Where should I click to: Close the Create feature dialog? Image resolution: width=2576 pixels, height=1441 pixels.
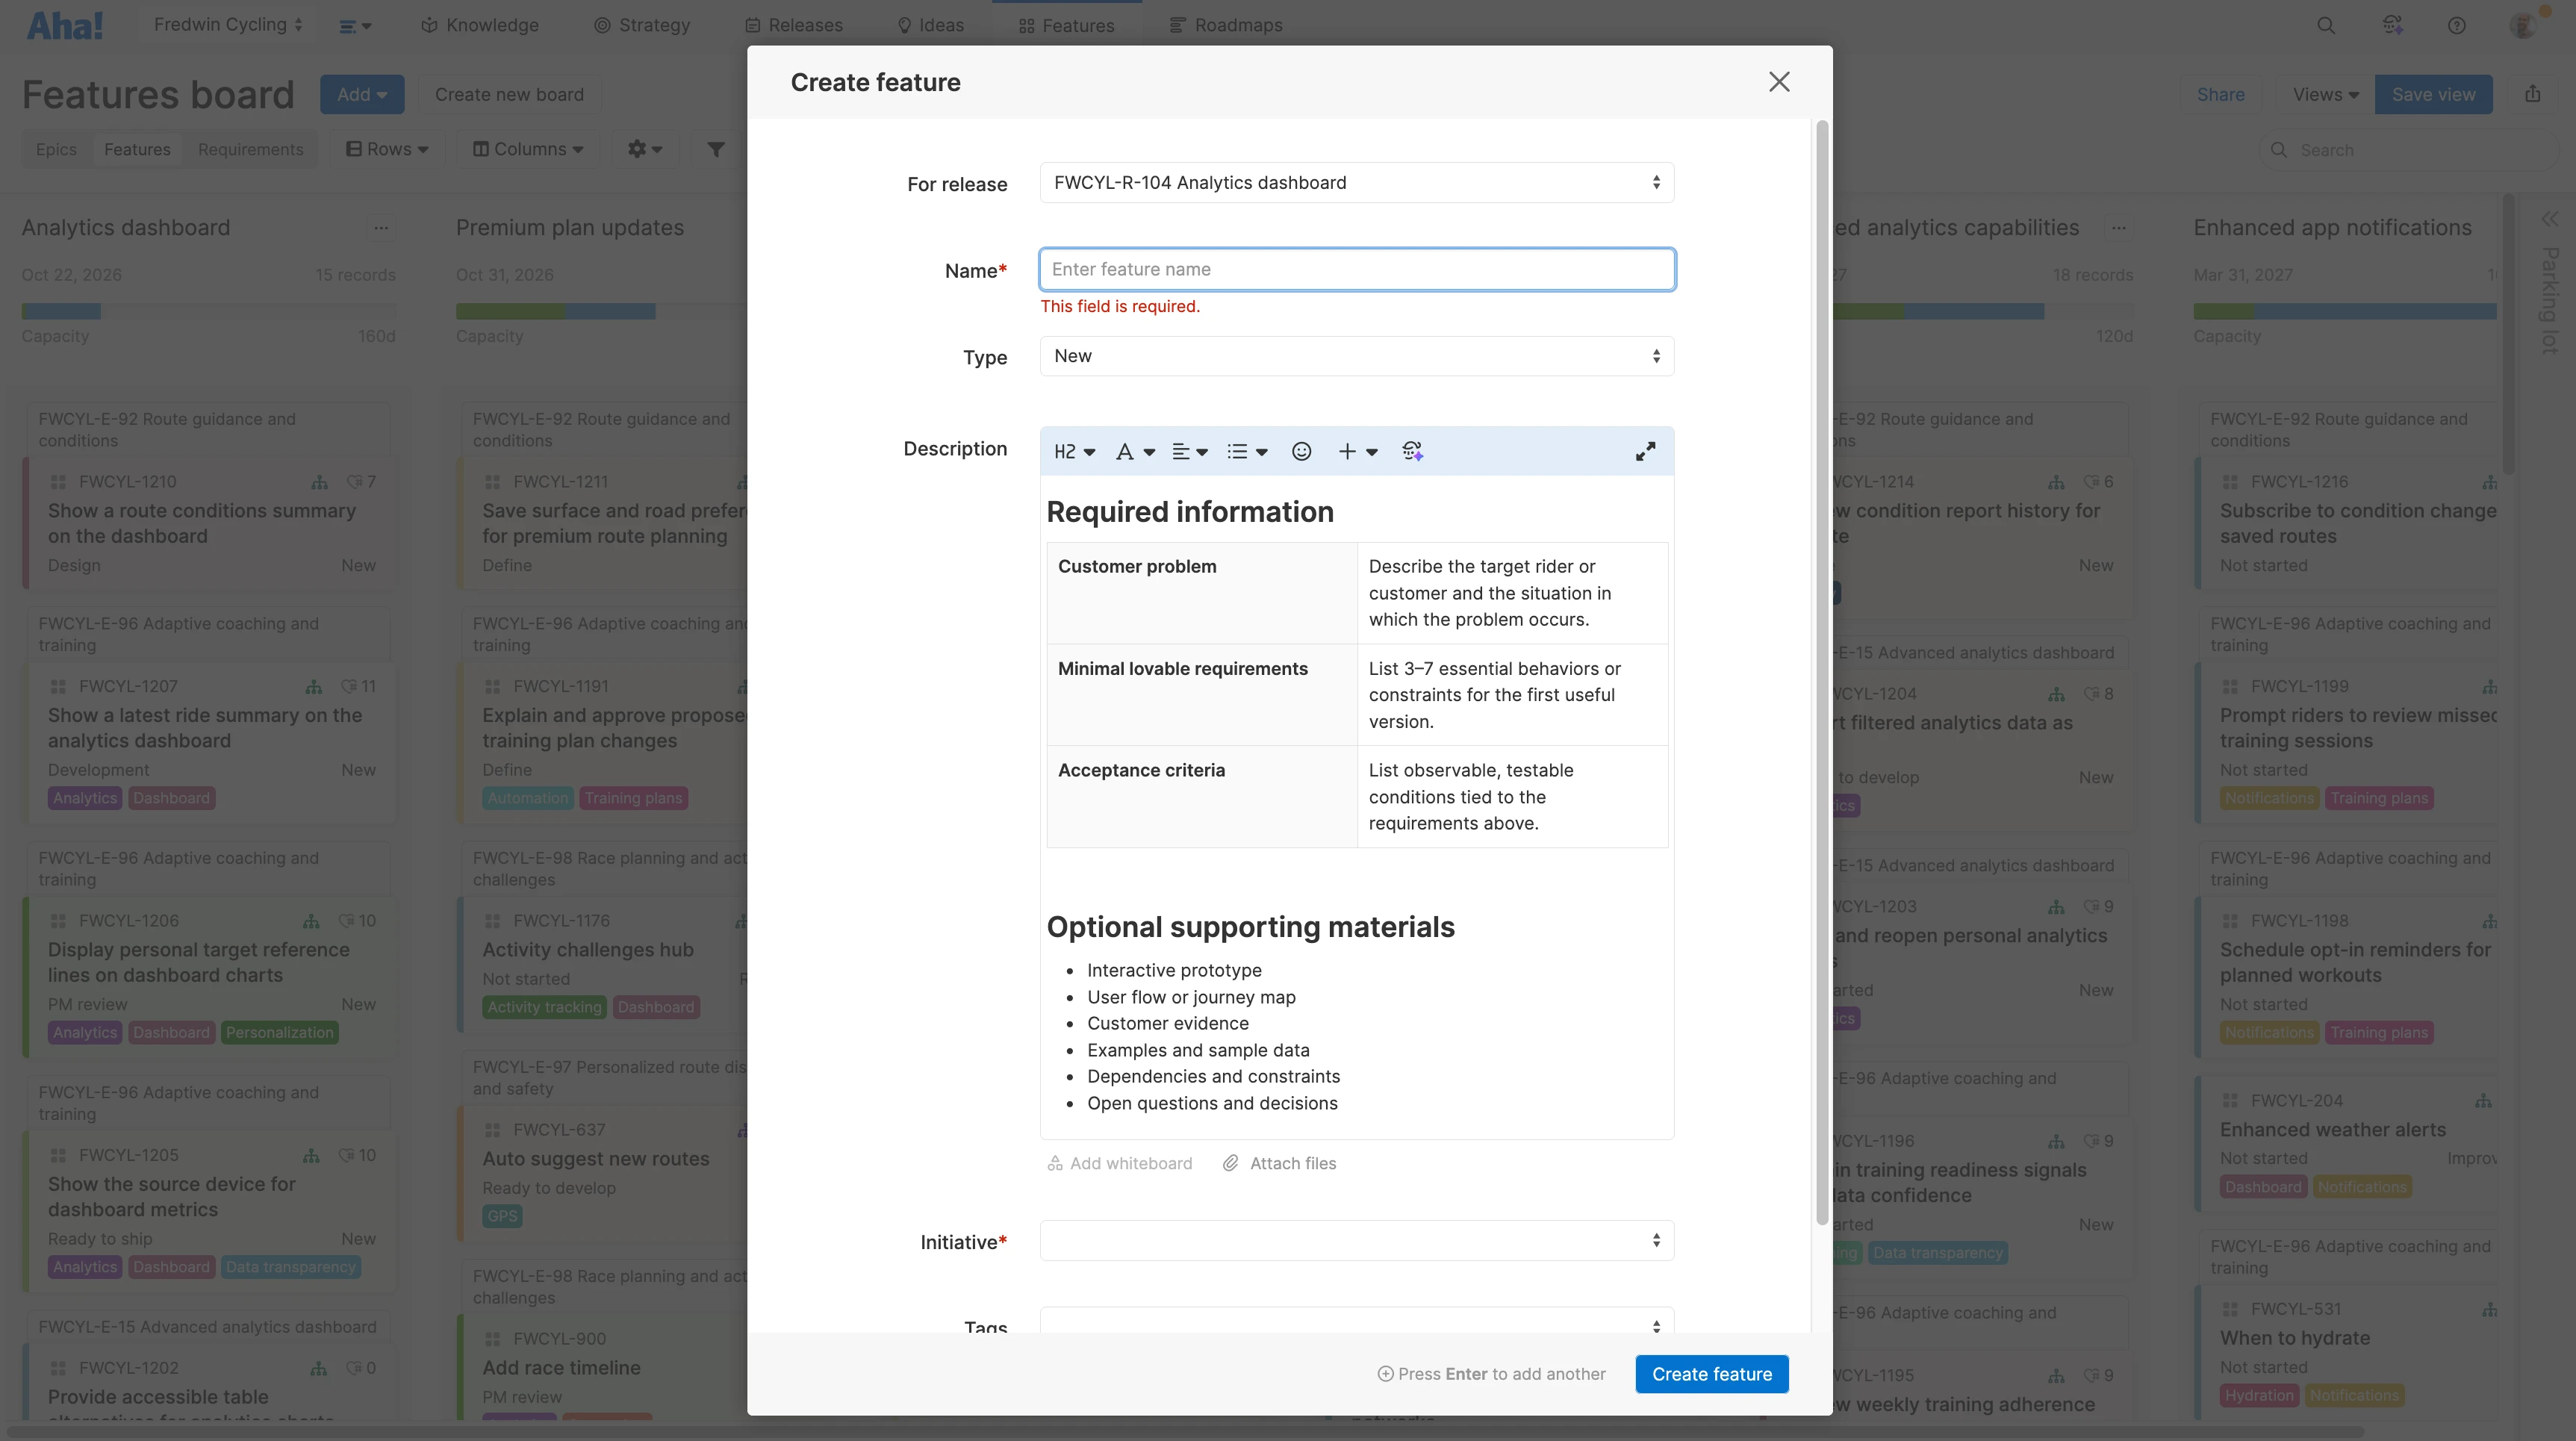[x=1779, y=82]
